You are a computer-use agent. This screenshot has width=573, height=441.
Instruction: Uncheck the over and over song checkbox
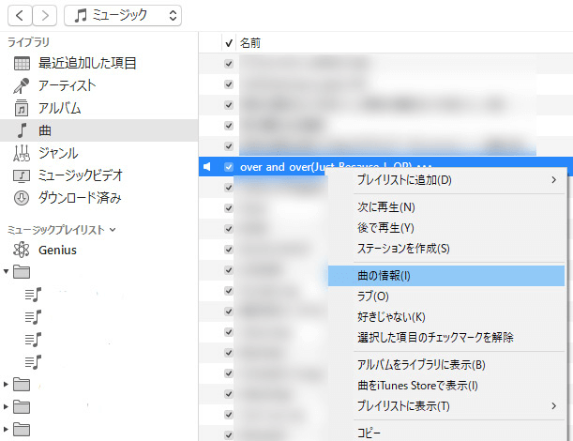coord(229,166)
